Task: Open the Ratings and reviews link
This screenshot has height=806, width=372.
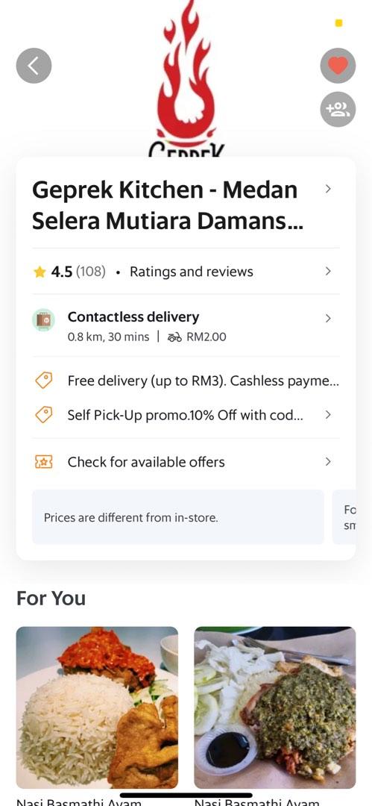Action: (x=191, y=272)
